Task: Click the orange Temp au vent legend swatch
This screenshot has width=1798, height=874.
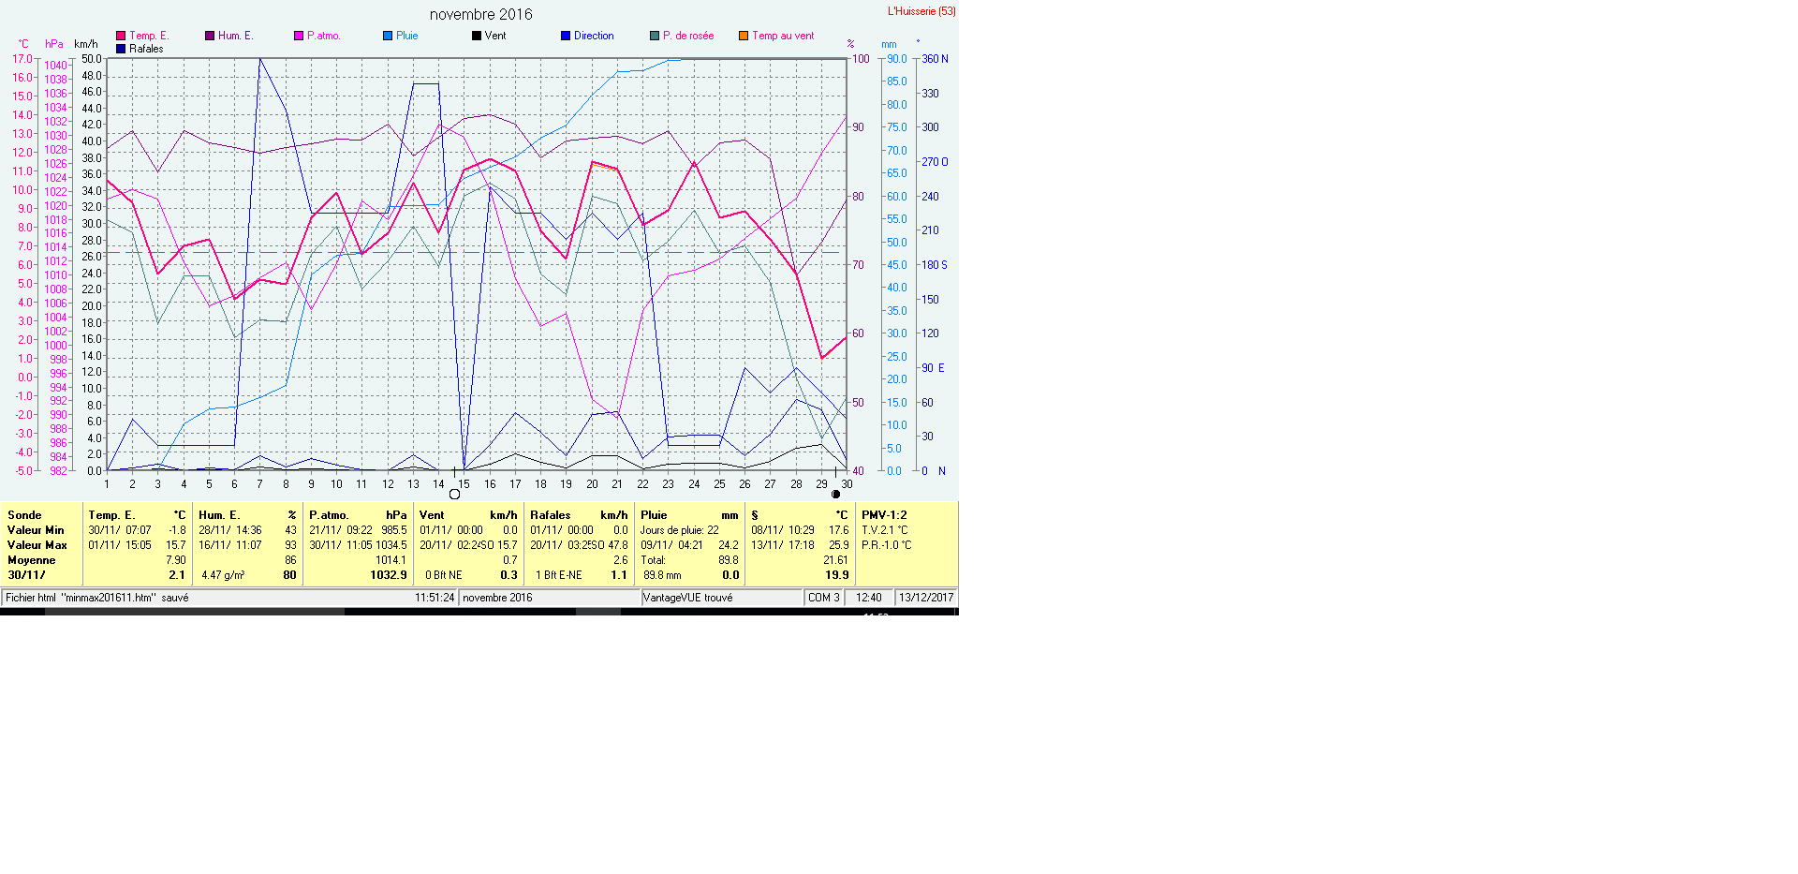Action: [x=744, y=36]
